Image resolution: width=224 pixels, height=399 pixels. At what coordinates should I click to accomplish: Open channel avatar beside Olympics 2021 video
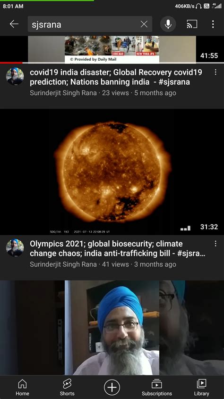point(15,248)
